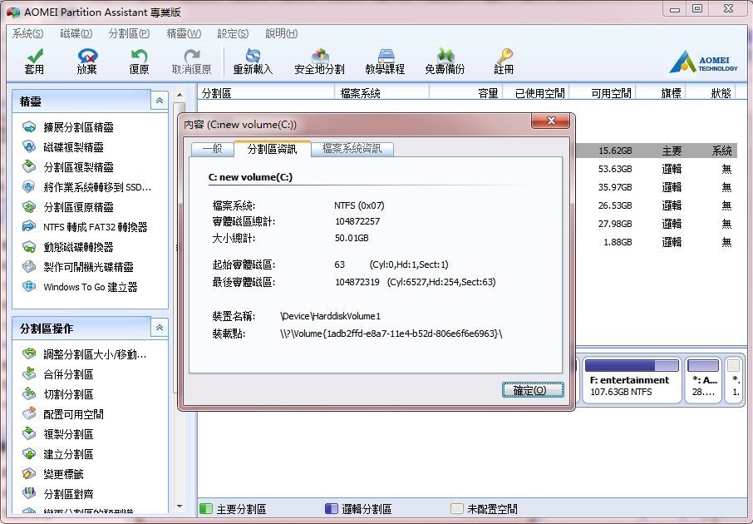Image resolution: width=753 pixels, height=524 pixels.
Task: Click the 套用 (Apply) checkmark icon
Action: (x=35, y=55)
